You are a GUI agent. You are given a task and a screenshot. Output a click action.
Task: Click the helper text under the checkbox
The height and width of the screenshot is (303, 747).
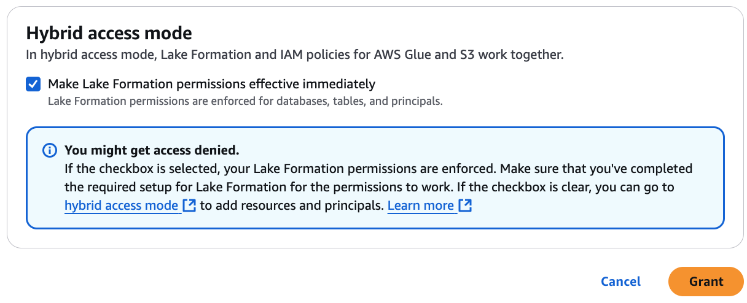[244, 101]
